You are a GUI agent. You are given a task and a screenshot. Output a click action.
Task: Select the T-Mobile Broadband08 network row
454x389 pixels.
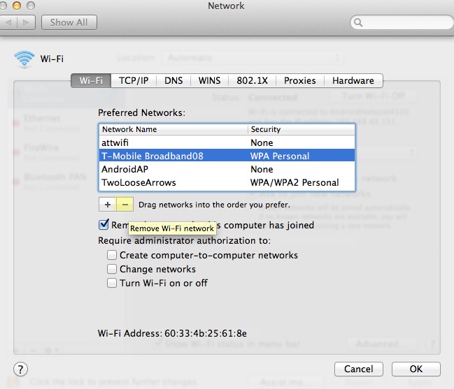(227, 156)
